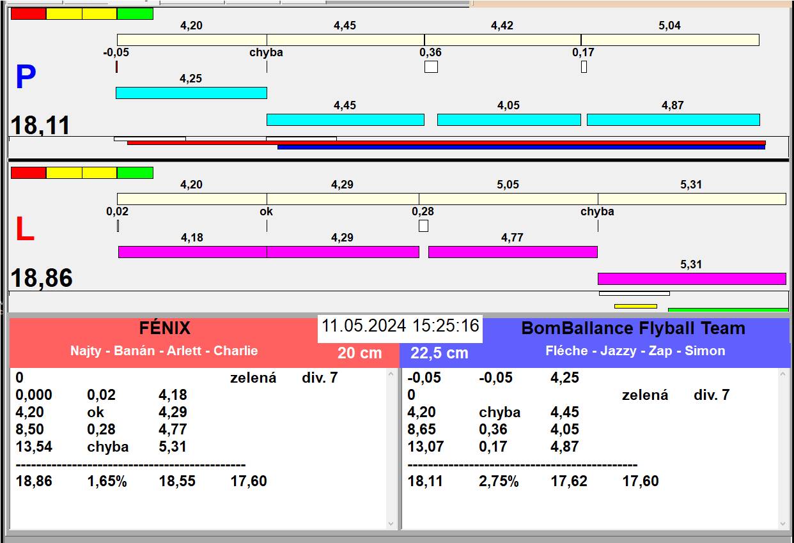Click the 0,36 changeover box in lane P
This screenshot has width=794, height=543.
coord(431,66)
